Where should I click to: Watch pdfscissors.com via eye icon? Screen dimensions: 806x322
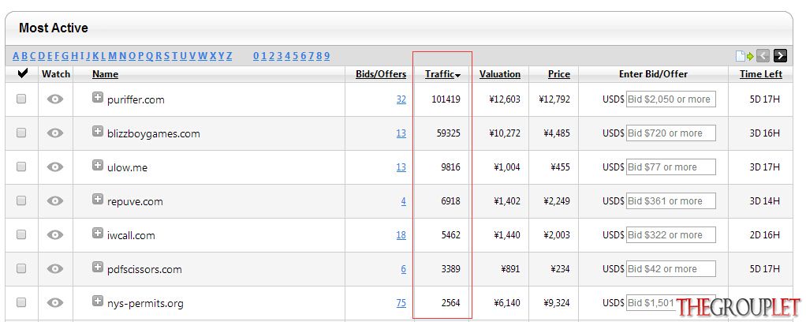55,269
